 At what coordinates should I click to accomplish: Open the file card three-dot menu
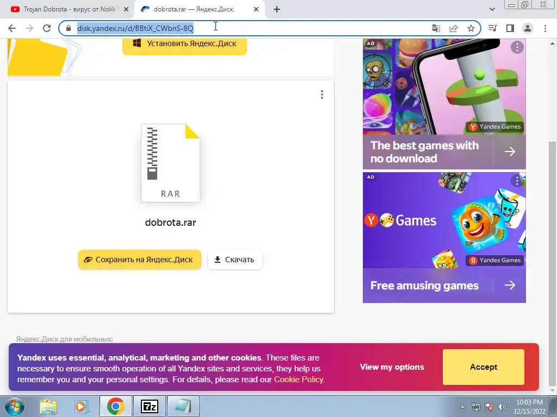click(322, 94)
